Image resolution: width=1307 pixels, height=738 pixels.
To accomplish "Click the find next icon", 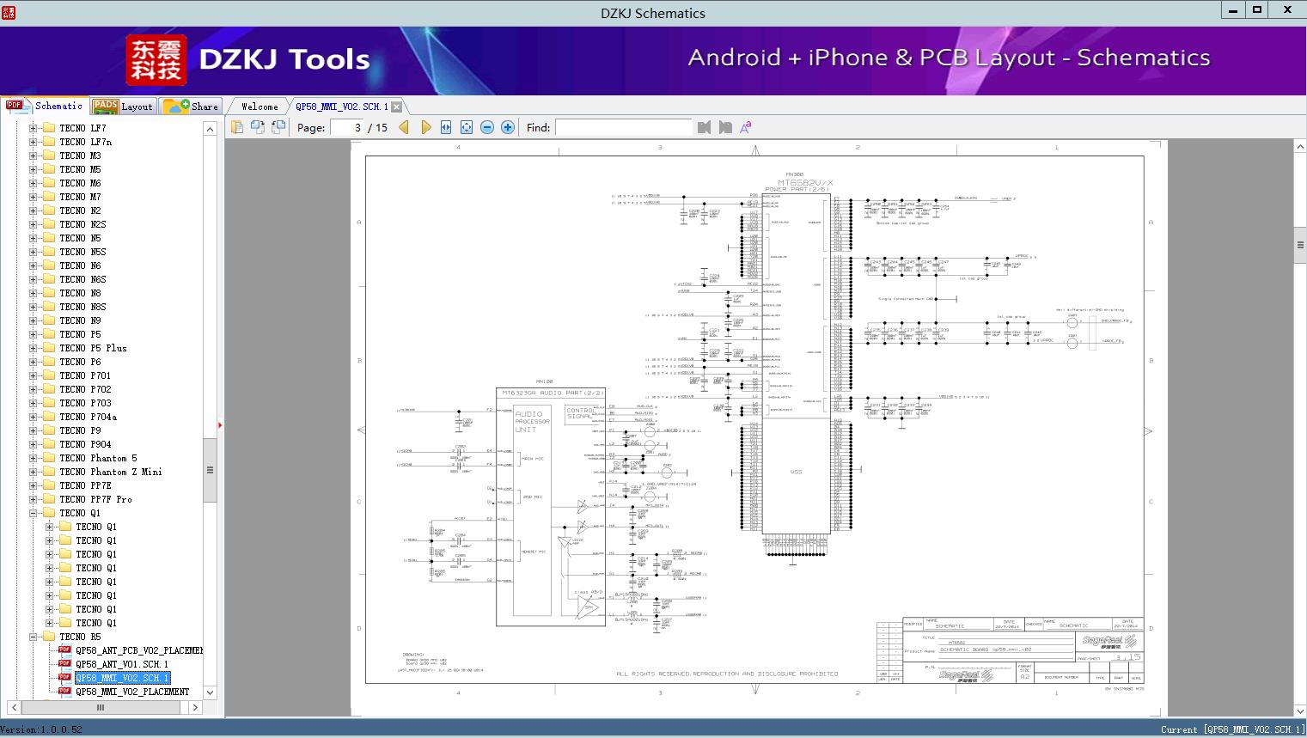I will point(725,127).
